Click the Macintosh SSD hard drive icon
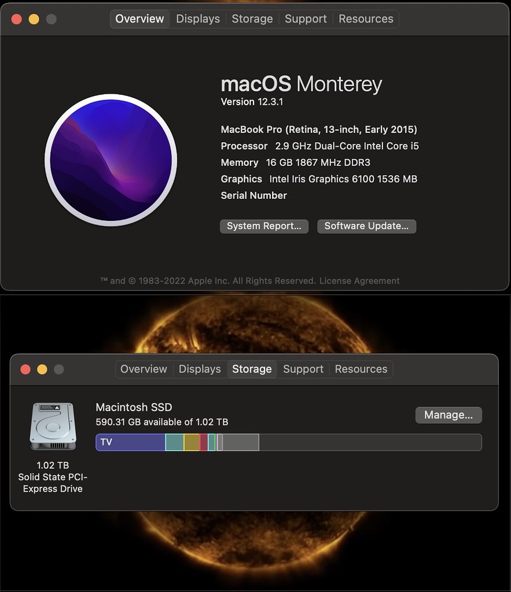Viewport: 511px width, 592px height. click(x=53, y=426)
